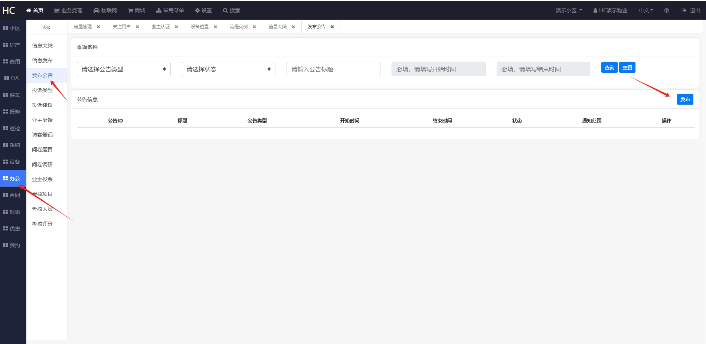Open 商城 in top navigation
The height and width of the screenshot is (344, 706).
[137, 10]
